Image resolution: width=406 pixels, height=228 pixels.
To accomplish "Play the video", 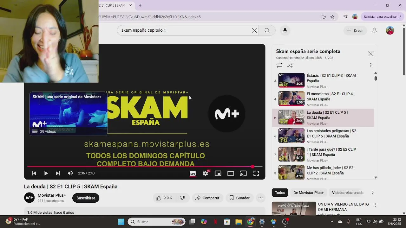I will click(46, 173).
